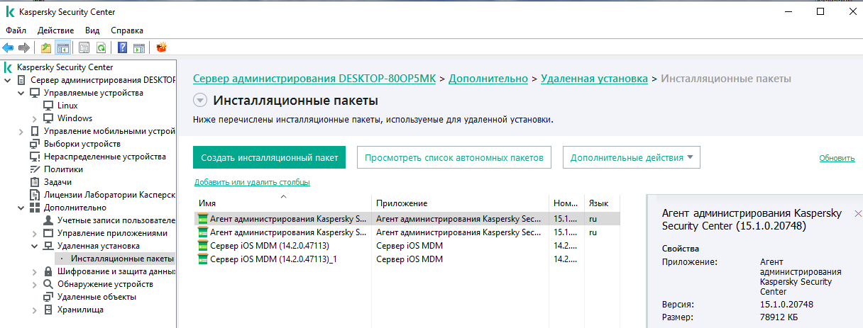Click the Kaspersky licenses icon in tree
This screenshot has width=863, height=328.
(x=35, y=195)
